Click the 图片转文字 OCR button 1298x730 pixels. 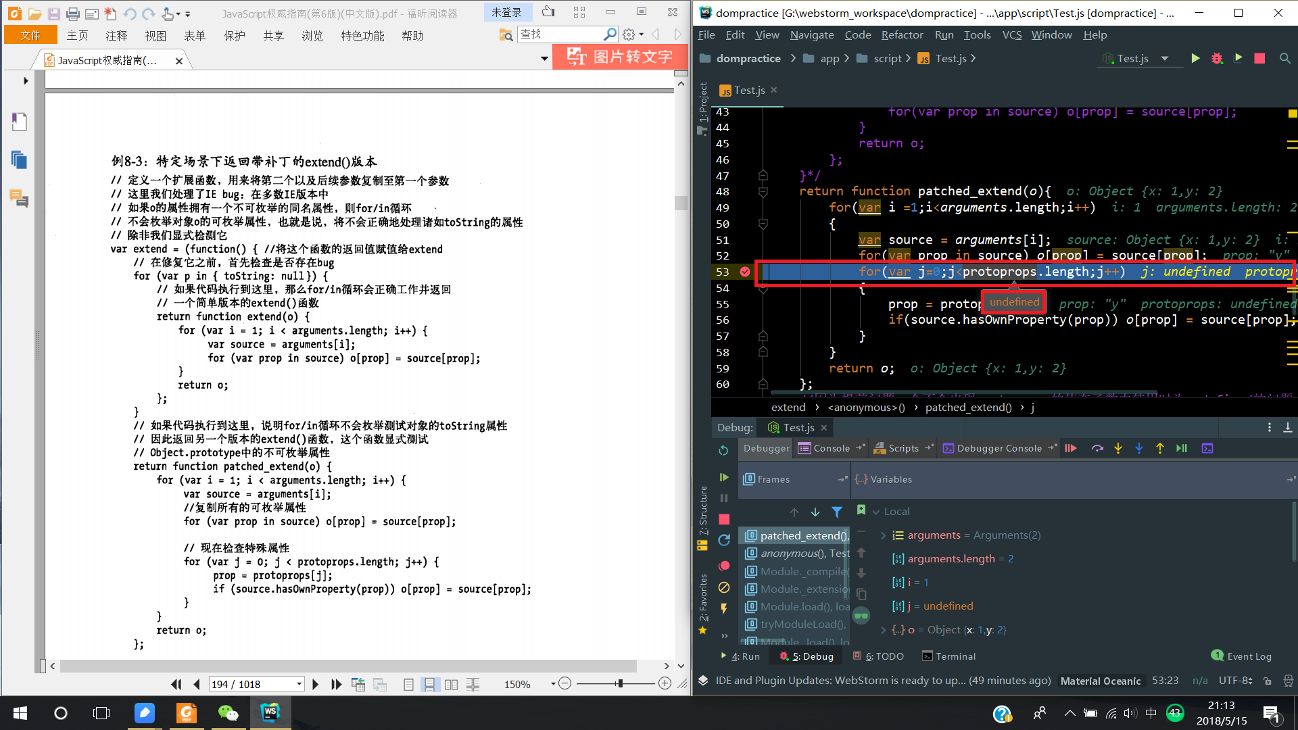click(620, 57)
